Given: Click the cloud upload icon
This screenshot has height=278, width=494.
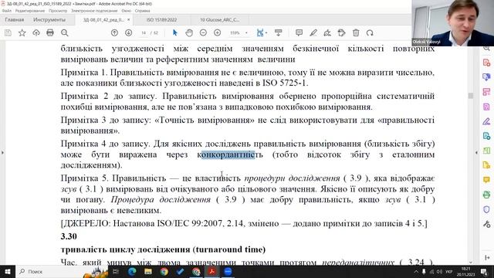Looking at the screenshot, I should tap(36, 32).
